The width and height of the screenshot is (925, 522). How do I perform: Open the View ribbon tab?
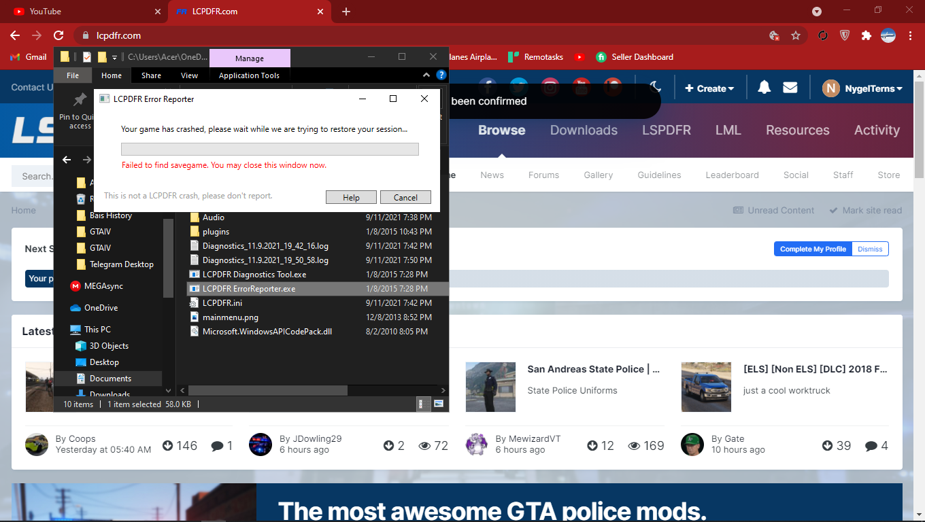[190, 75]
